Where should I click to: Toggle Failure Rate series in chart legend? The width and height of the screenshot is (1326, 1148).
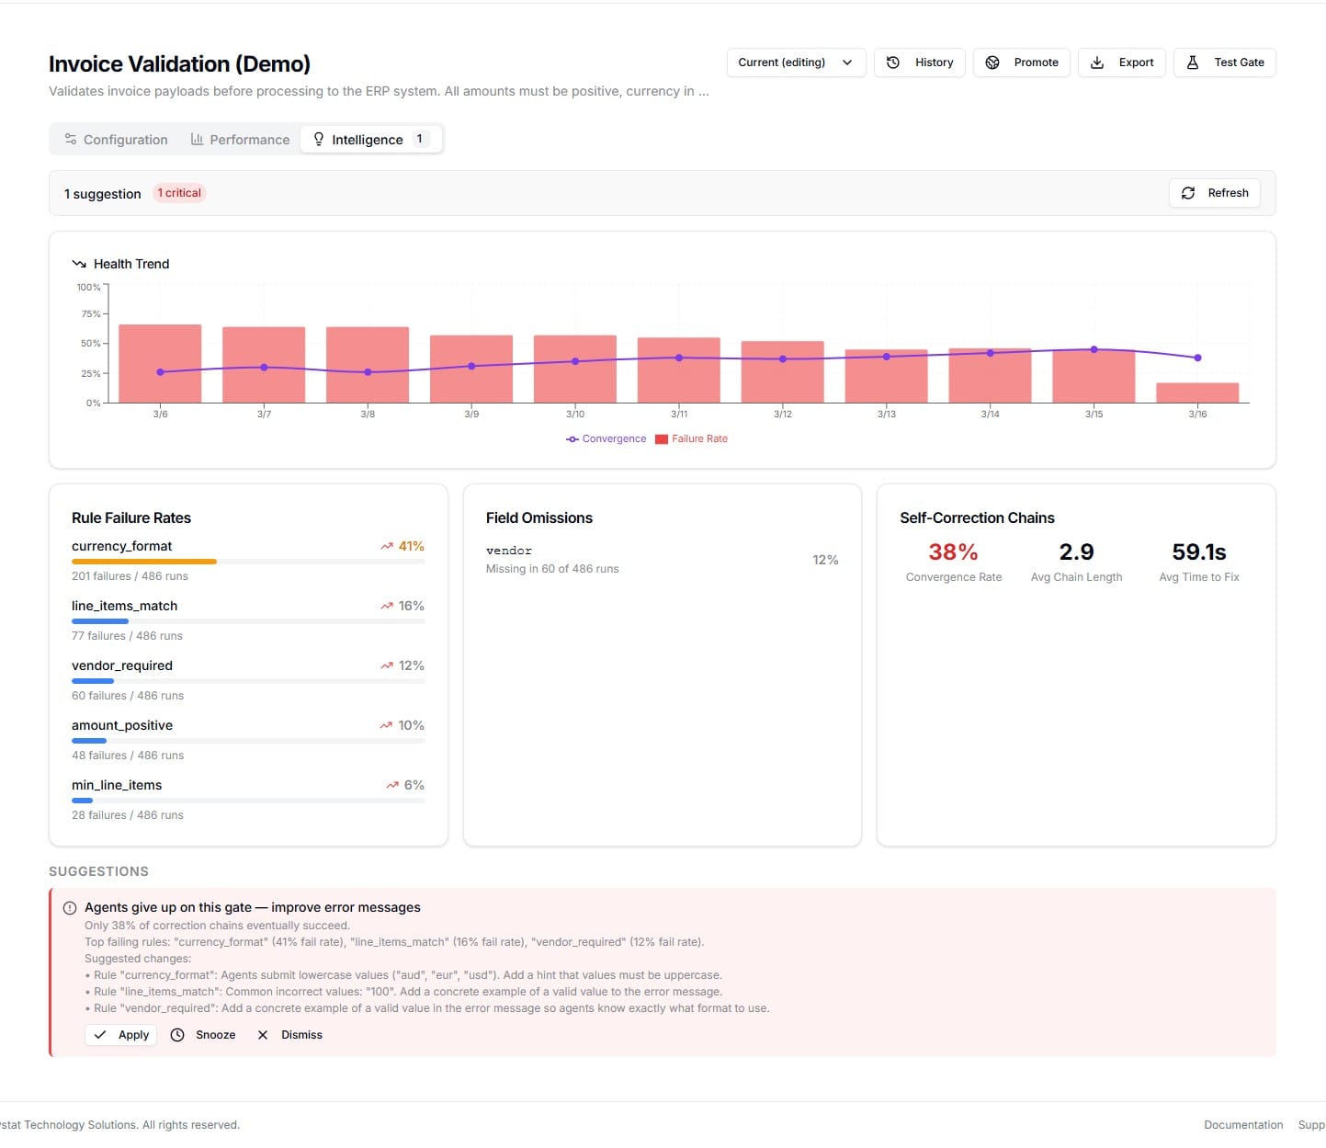point(691,439)
